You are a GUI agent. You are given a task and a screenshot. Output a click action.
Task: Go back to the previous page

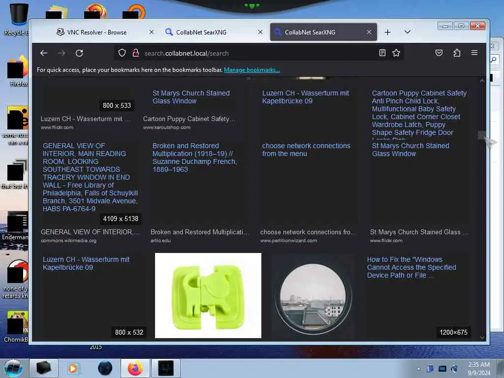44,53
